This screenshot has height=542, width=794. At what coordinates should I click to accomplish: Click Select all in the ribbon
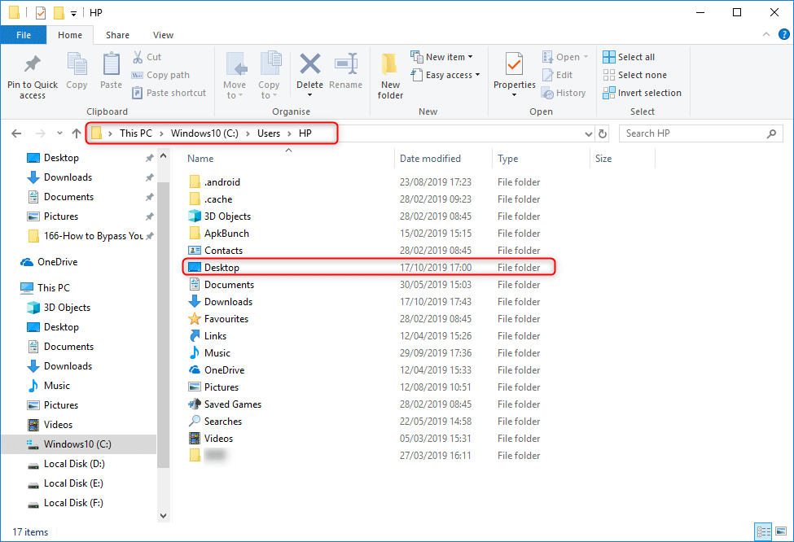tap(629, 57)
